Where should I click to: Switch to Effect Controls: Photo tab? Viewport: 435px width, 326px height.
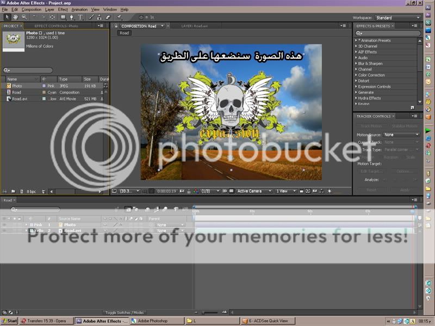coord(56,26)
